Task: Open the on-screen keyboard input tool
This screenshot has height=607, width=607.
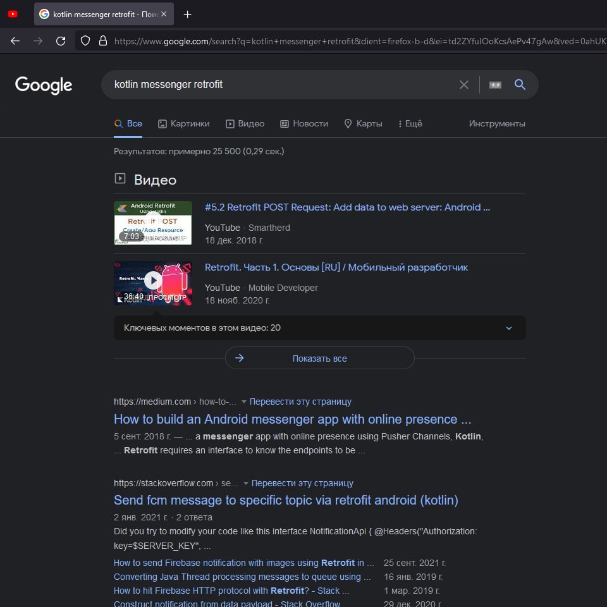Action: click(x=495, y=85)
